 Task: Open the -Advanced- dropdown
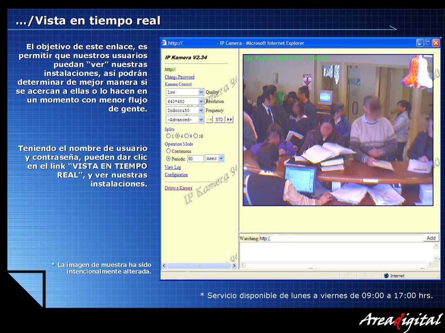(185, 120)
